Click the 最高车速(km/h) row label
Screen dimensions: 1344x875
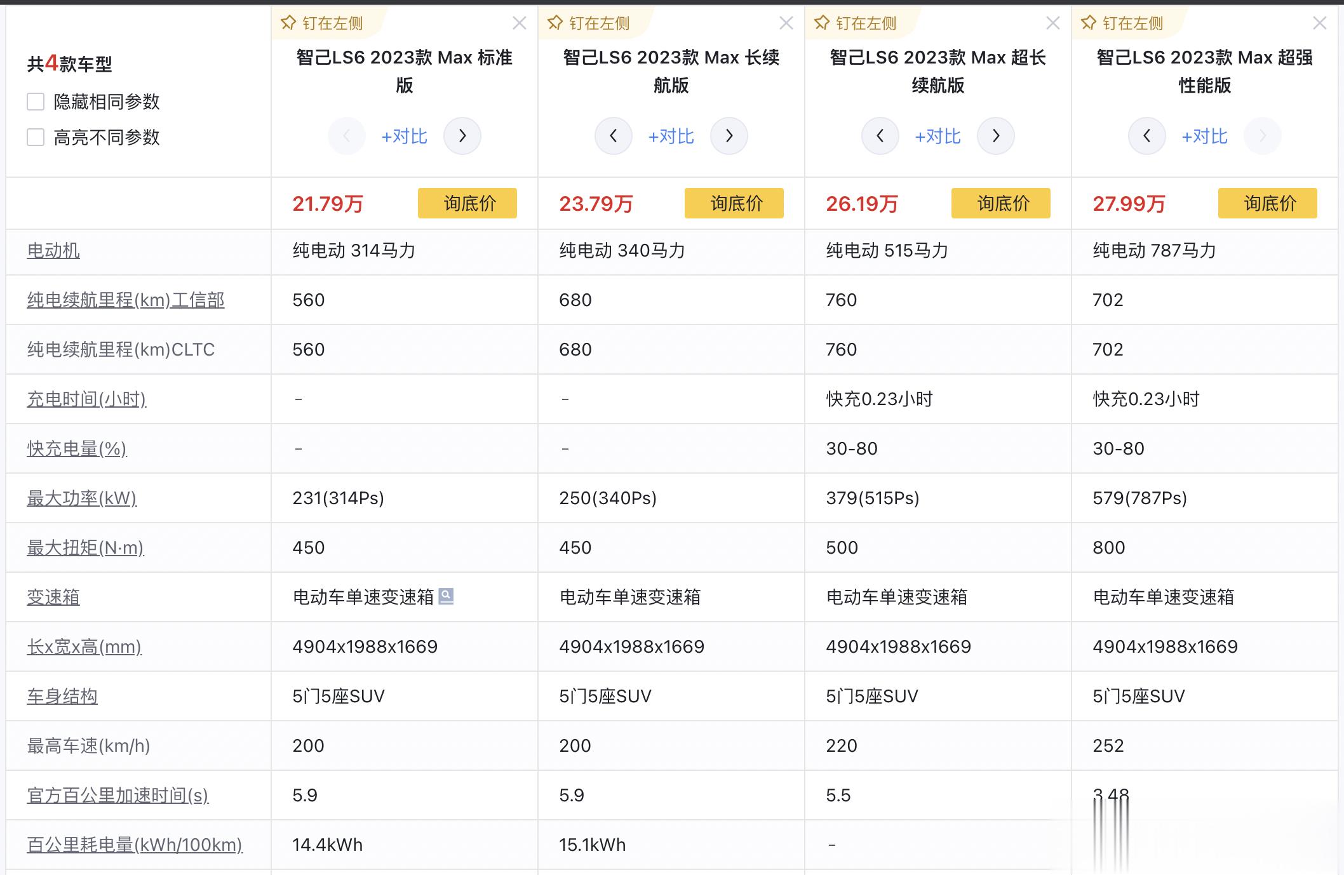(88, 746)
